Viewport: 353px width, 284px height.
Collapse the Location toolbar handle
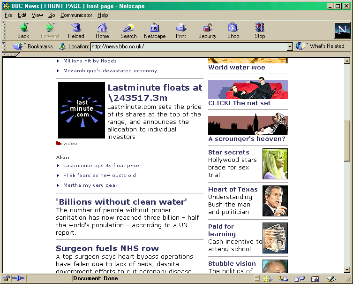[4, 46]
